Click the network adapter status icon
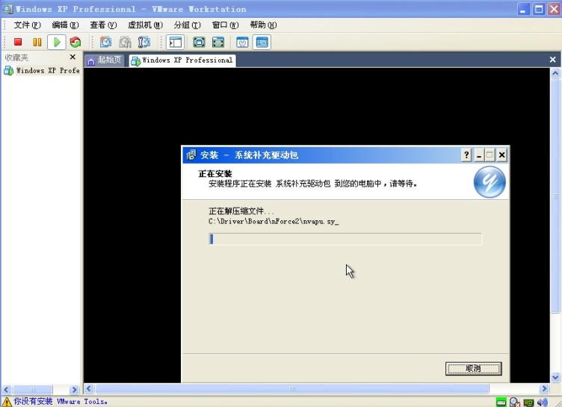Screen dimensions: 562x407 (528, 402)
